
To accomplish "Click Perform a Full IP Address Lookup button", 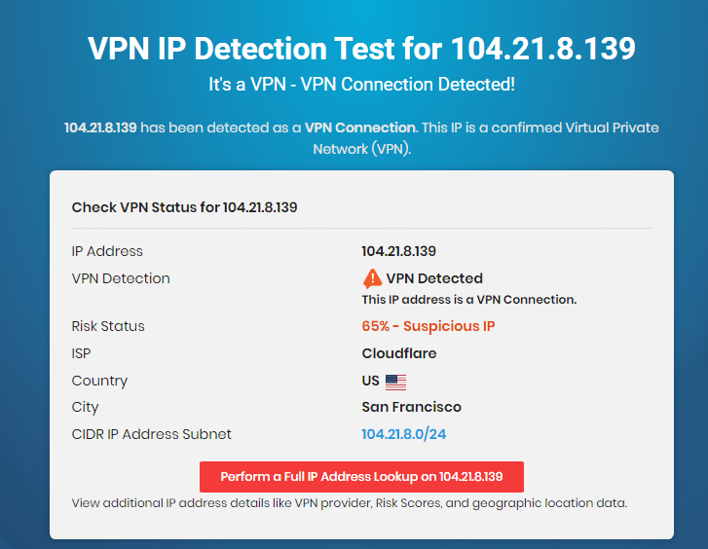I will click(x=361, y=477).
